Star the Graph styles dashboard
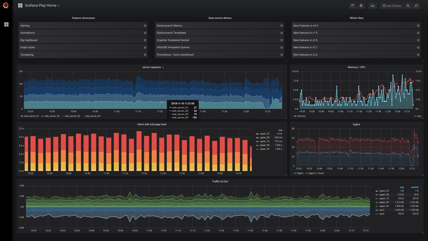Screen dimensions: 428x241 [145, 47]
